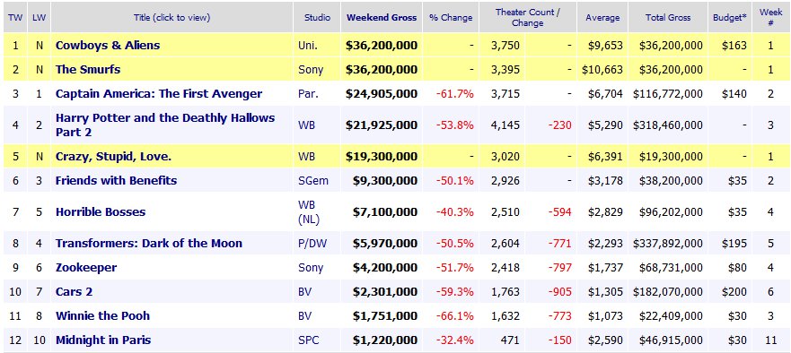The width and height of the screenshot is (791, 353).
Task: Open Friends with Benefits link
Action: pyautogui.click(x=116, y=180)
